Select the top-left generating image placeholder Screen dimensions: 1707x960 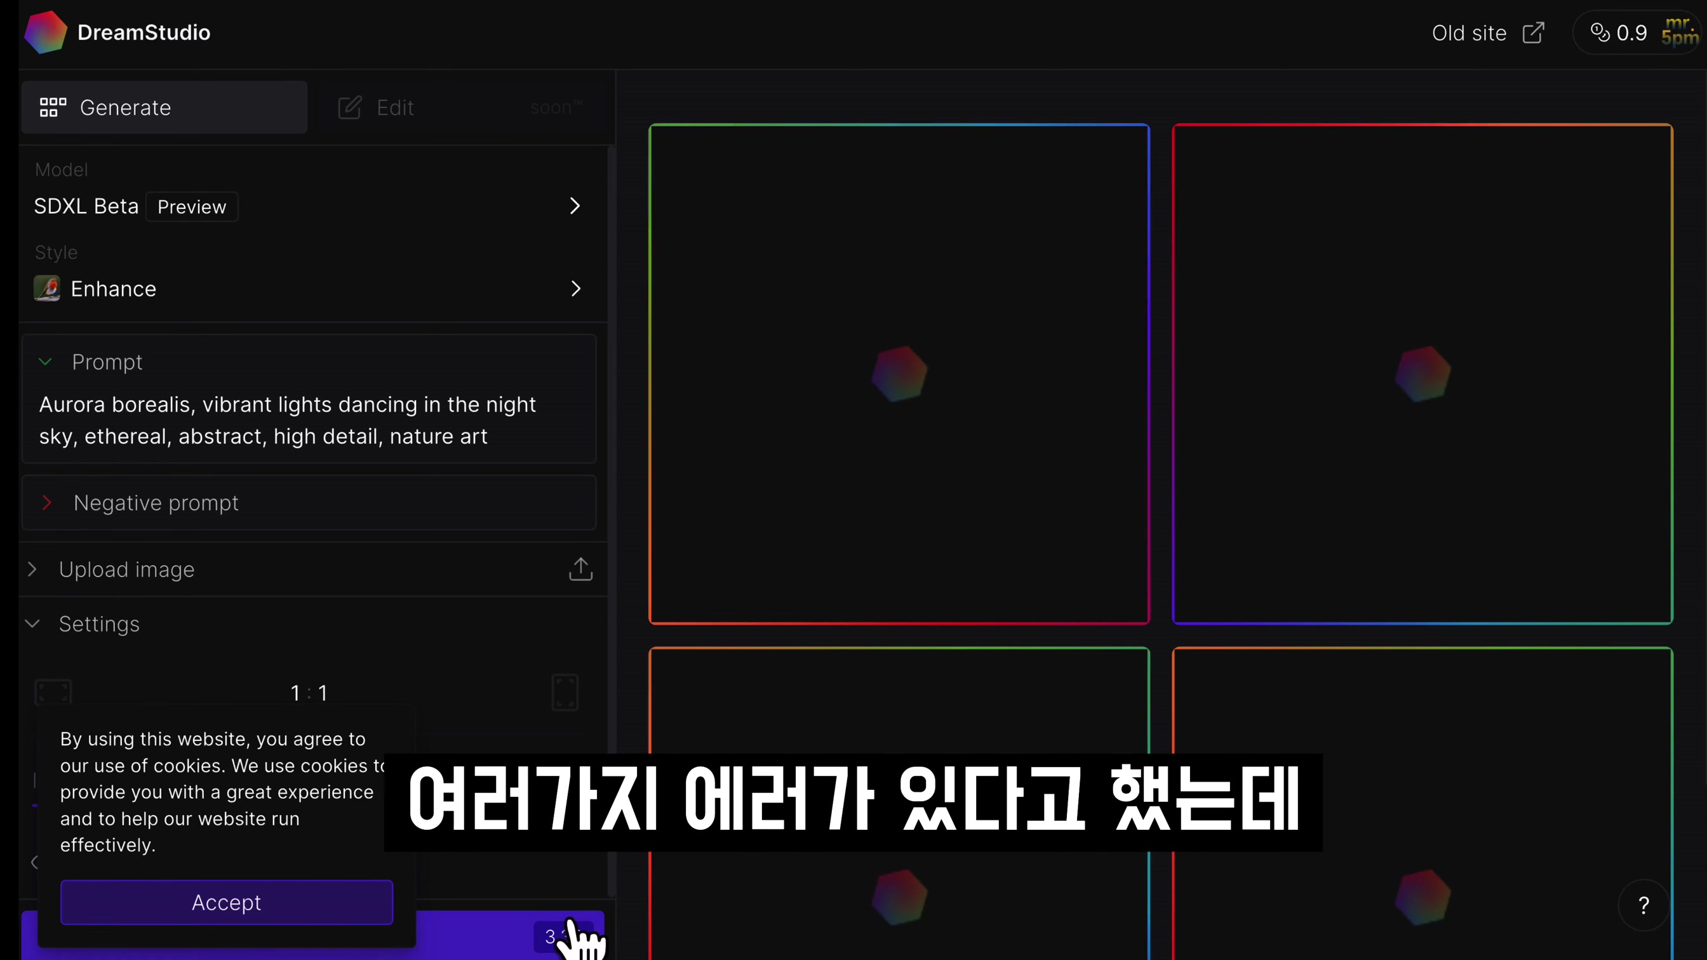(x=899, y=374)
